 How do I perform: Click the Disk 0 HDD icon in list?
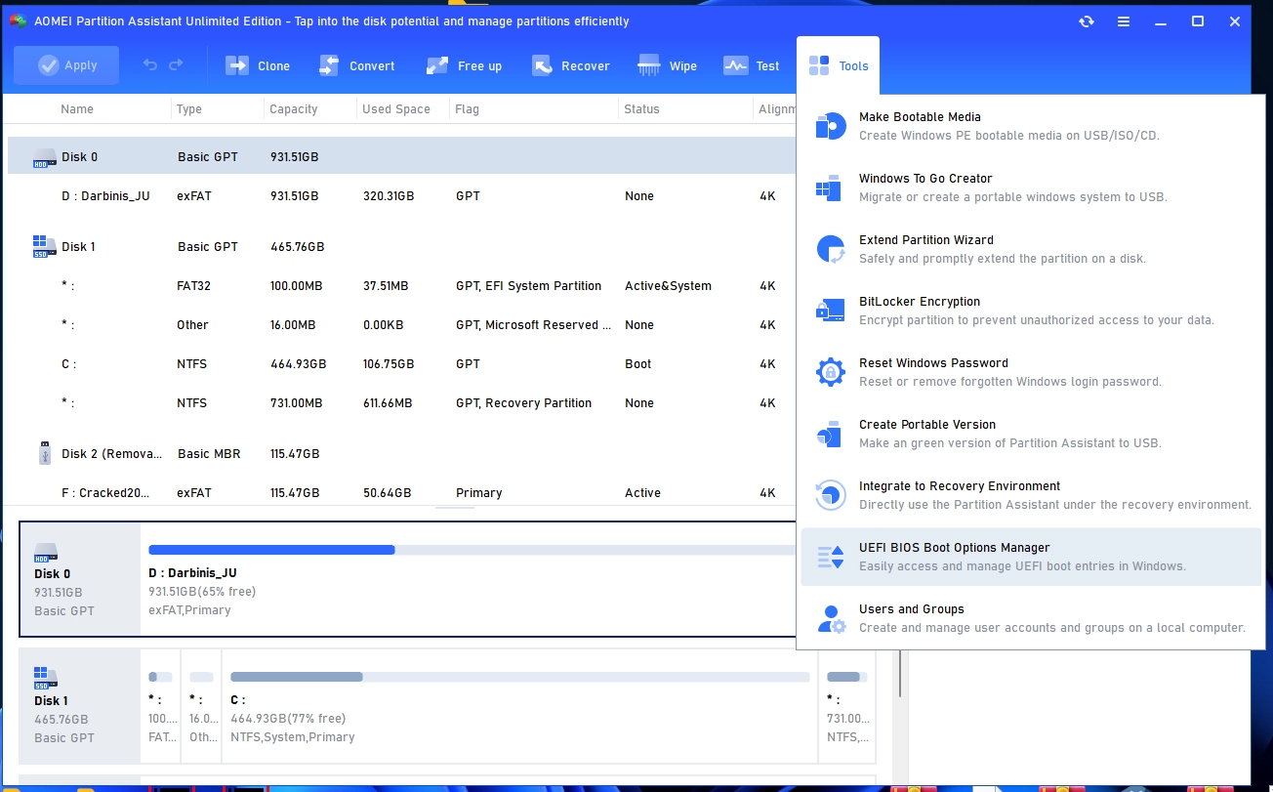pyautogui.click(x=45, y=157)
